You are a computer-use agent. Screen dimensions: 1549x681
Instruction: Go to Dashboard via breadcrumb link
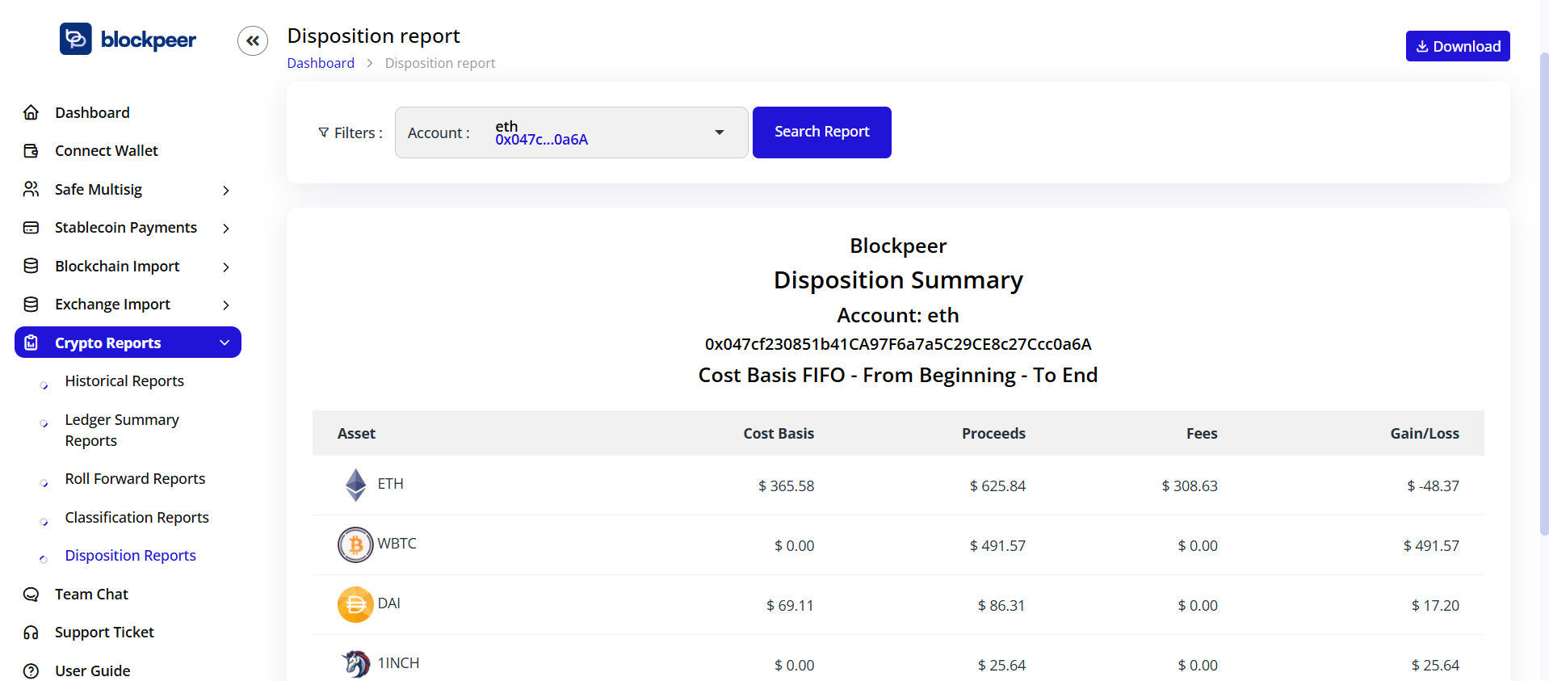[x=321, y=63]
